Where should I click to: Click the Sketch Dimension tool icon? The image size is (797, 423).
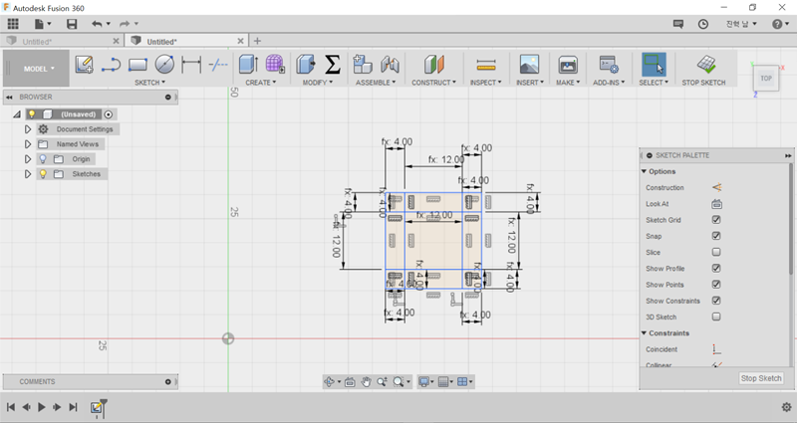(191, 65)
